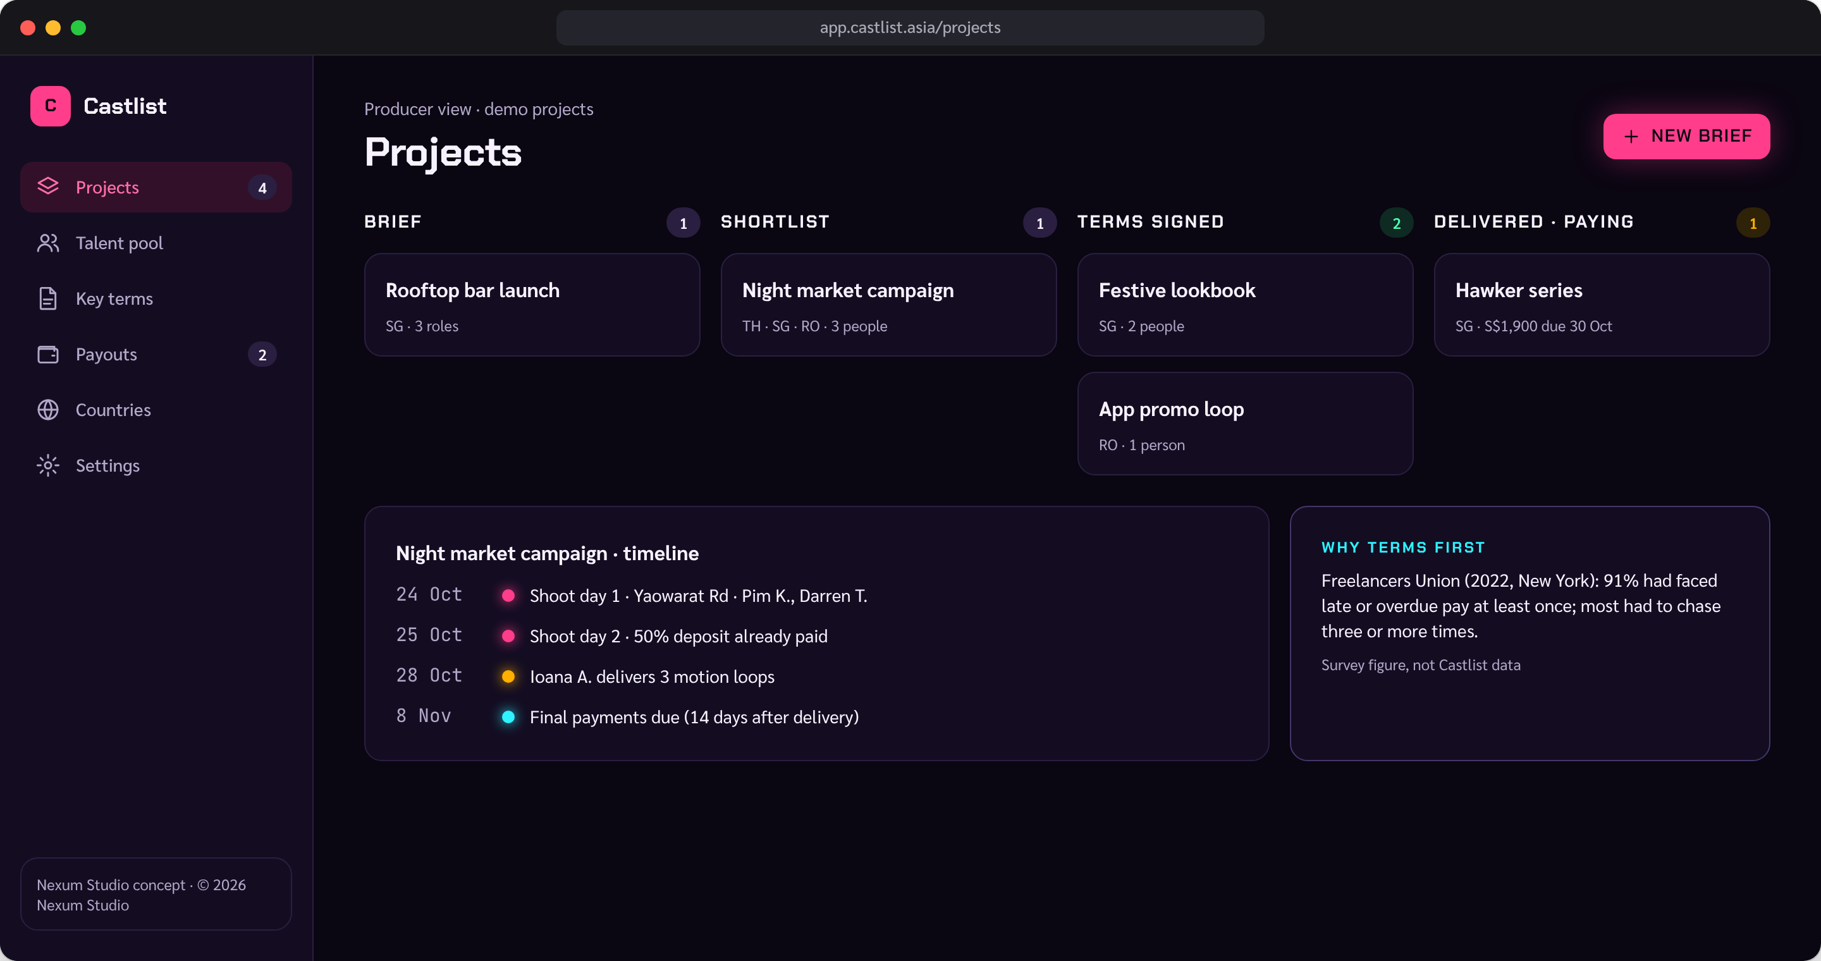This screenshot has height=961, width=1821.
Task: Click the Castlist logo icon
Action: pyautogui.click(x=50, y=106)
